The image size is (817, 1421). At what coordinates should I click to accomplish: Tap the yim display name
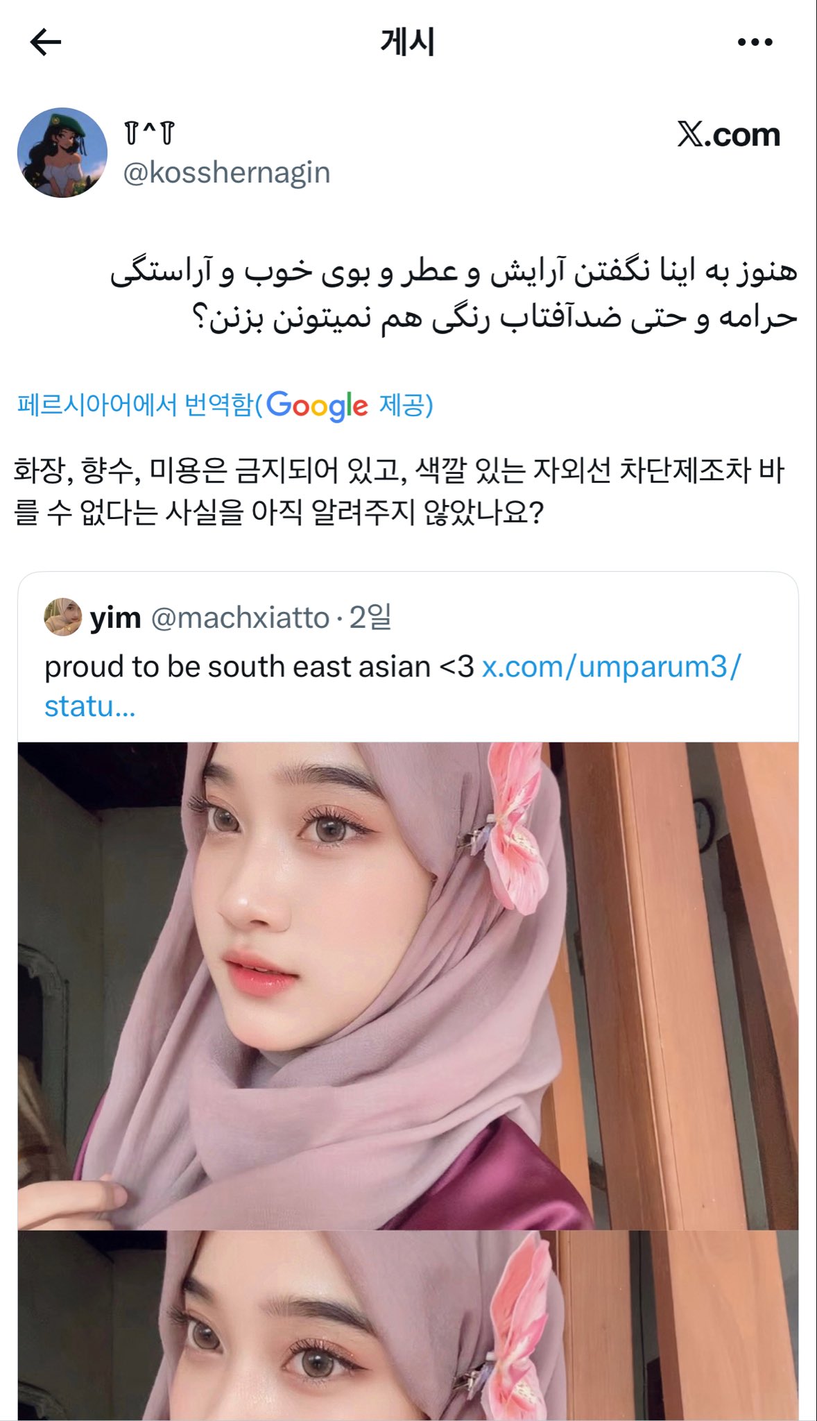click(115, 618)
